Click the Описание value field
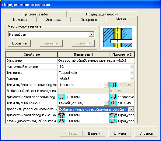 click(96, 61)
